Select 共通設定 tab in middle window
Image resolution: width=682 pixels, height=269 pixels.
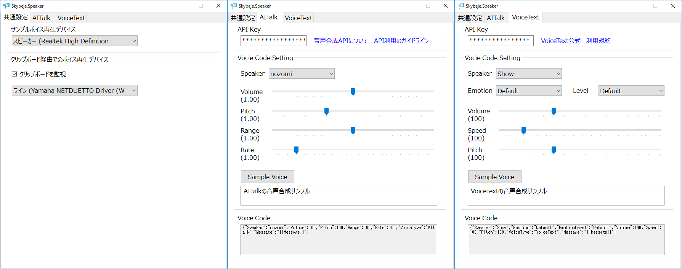(x=243, y=18)
